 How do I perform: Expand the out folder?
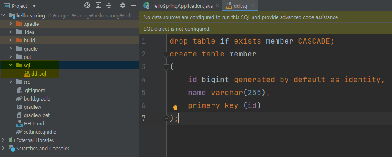(x=10, y=57)
